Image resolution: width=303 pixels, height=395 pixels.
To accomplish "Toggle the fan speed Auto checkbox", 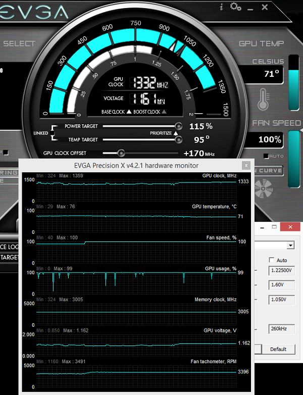I will (x=266, y=156).
